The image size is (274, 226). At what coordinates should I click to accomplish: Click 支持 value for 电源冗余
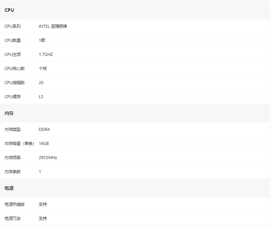point(43,218)
